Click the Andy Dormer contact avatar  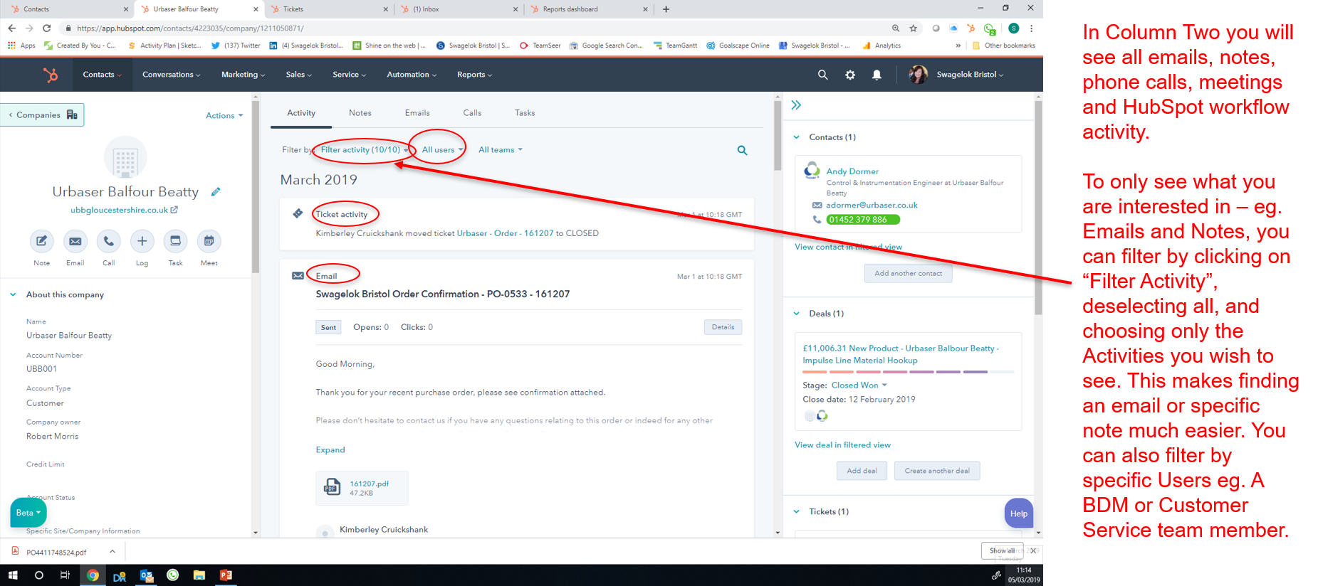click(812, 171)
